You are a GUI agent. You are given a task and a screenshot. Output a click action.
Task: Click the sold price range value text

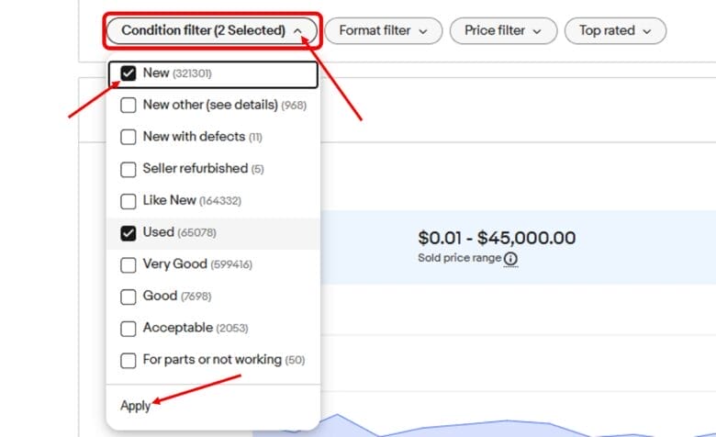[x=497, y=238]
